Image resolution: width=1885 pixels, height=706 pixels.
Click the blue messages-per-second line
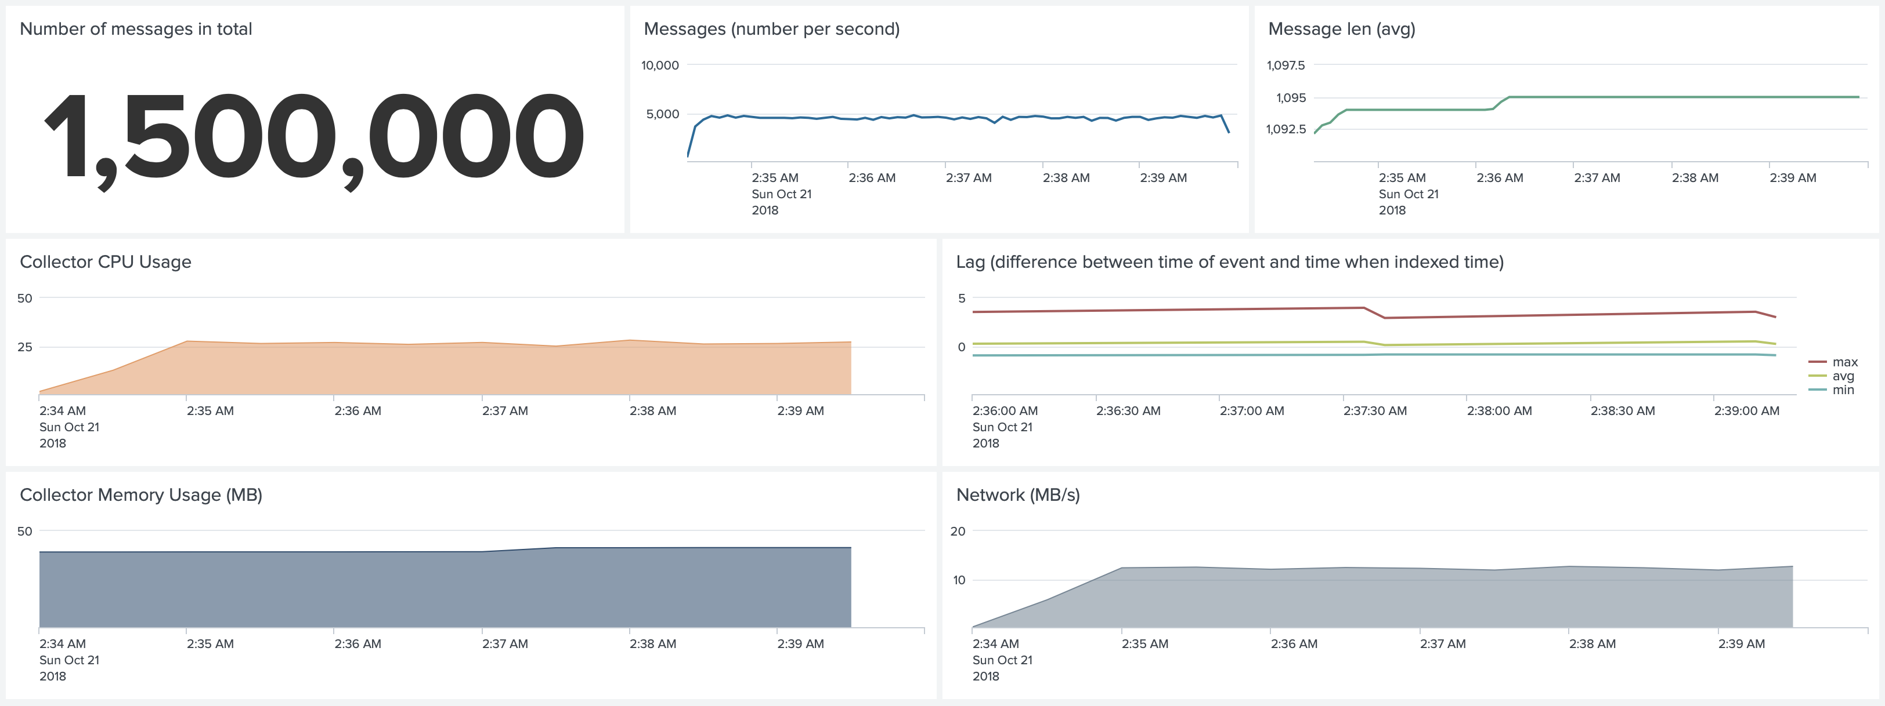pyautogui.click(x=944, y=117)
